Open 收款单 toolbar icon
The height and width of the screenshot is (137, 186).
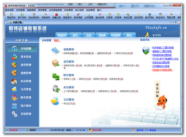pyautogui.click(x=118, y=16)
